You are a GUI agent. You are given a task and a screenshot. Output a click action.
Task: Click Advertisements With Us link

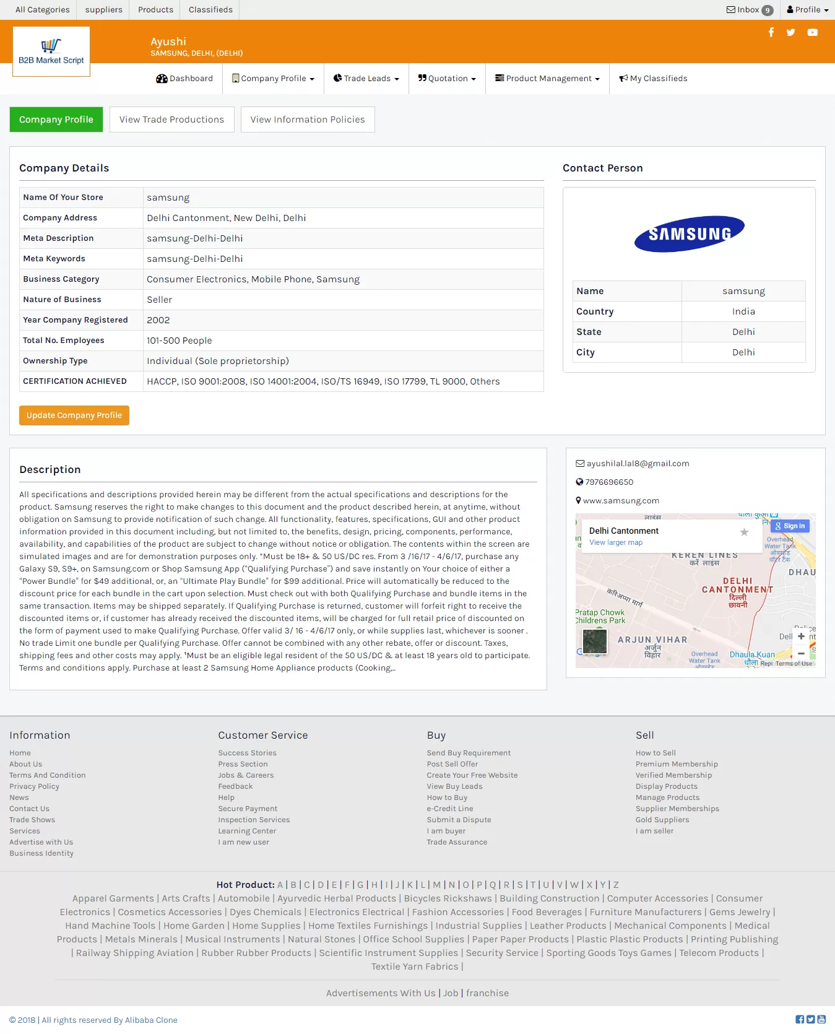381,993
